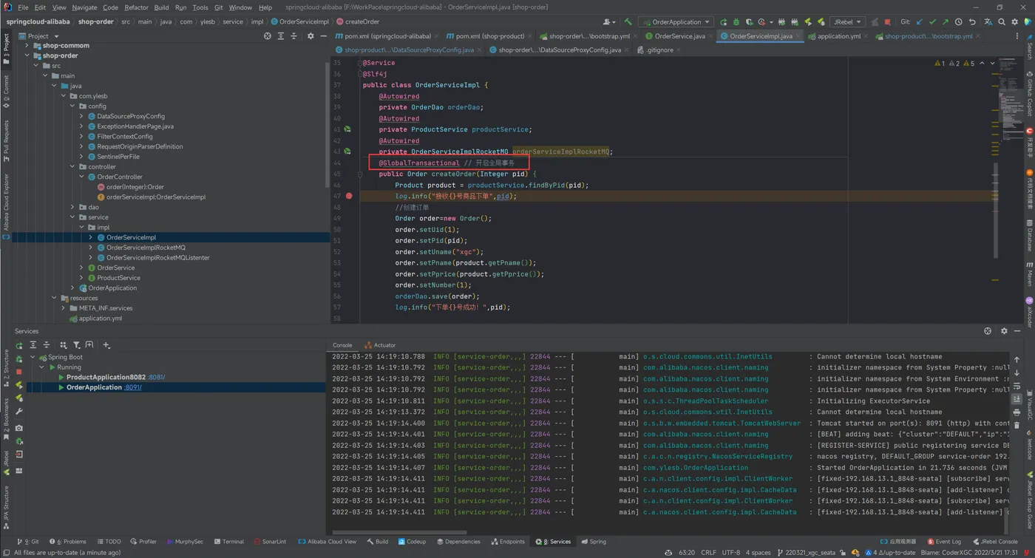Click Rerun icon in Services side toolbar

coord(19,346)
